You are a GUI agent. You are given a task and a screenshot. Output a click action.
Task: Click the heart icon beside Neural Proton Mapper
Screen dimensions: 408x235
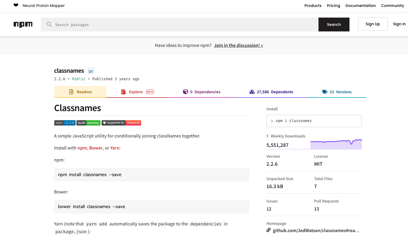(16, 5)
